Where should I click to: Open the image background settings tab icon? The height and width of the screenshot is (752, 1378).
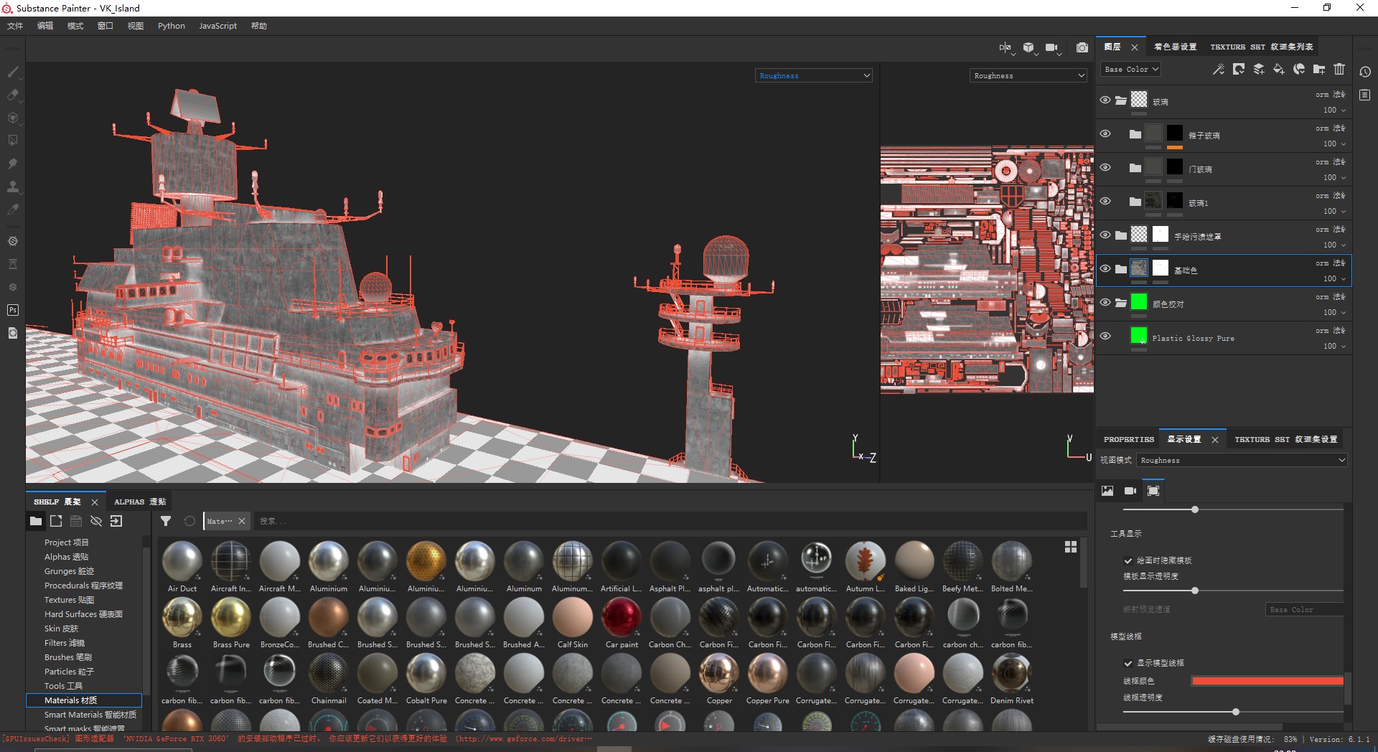pyautogui.click(x=1107, y=491)
